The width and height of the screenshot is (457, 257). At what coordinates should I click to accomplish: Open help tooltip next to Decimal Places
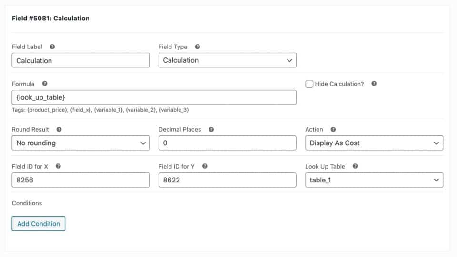tap(211, 129)
